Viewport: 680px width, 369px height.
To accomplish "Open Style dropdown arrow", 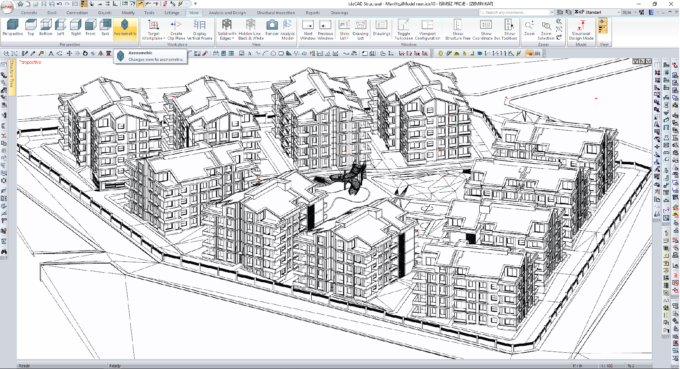I will click(635, 13).
